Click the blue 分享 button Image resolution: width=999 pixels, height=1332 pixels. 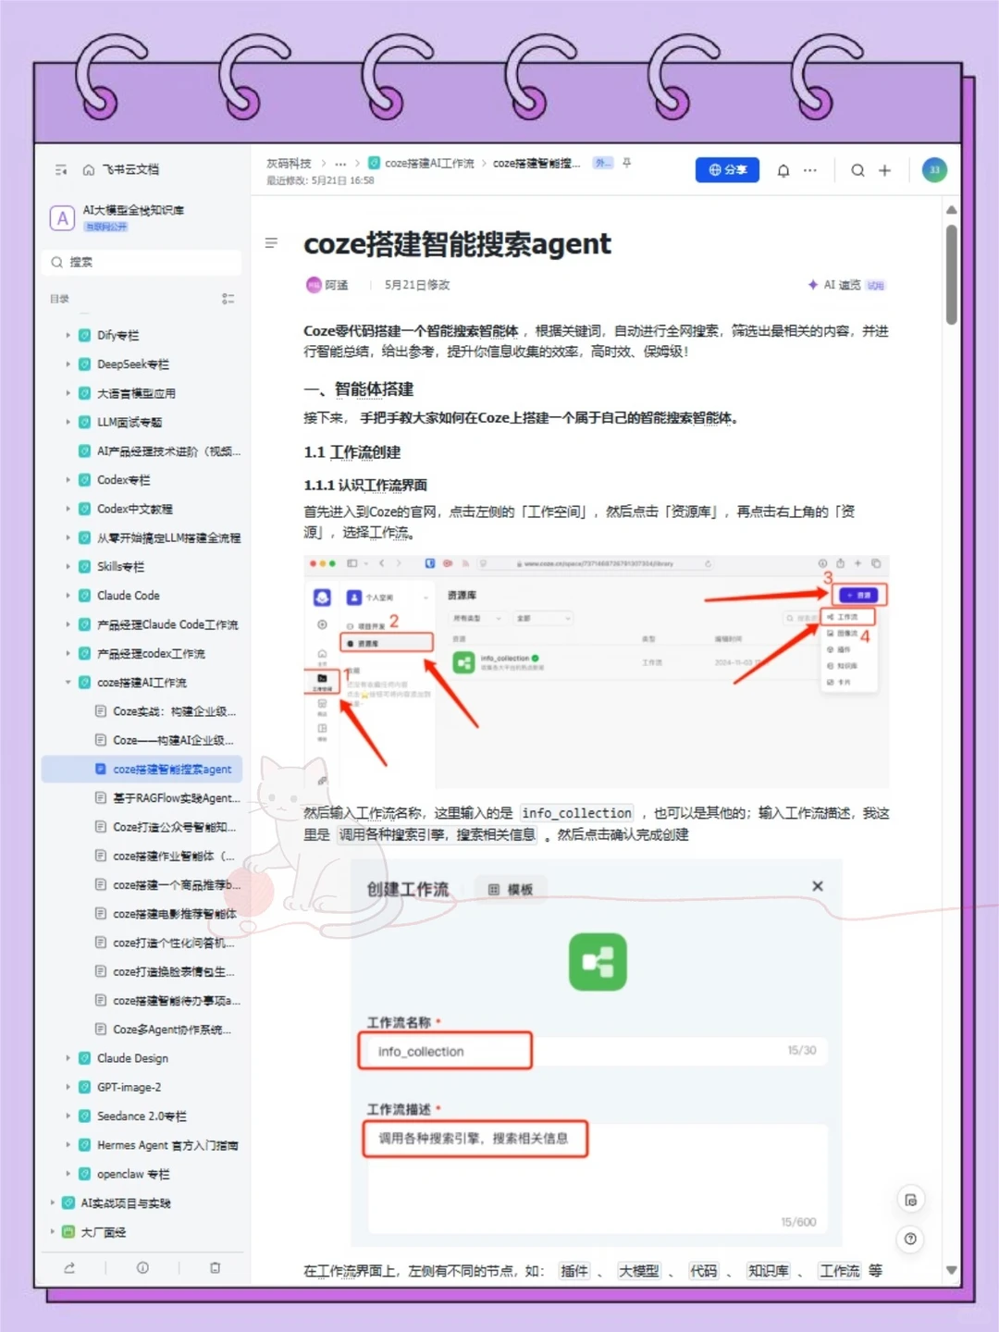pyautogui.click(x=727, y=170)
